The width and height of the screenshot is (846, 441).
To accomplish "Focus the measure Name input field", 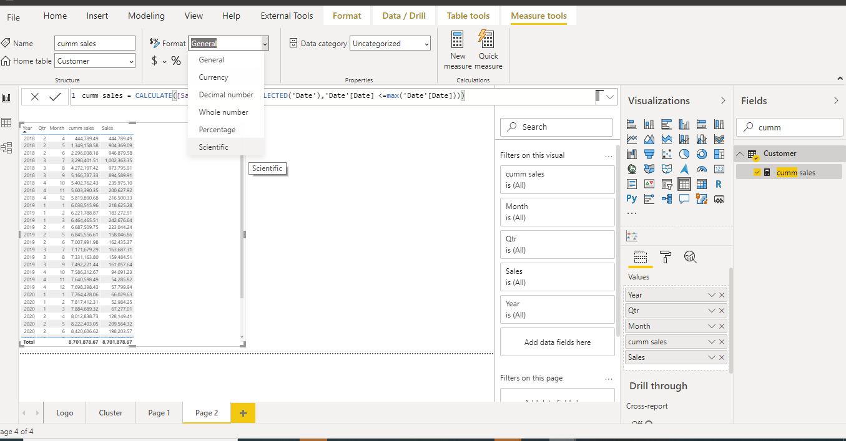I will pos(95,43).
